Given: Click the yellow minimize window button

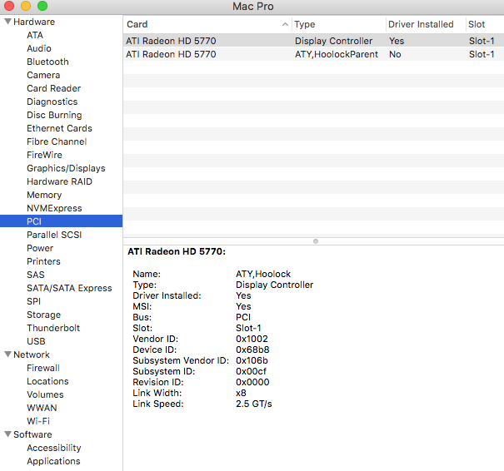Looking at the screenshot, I should point(26,6).
